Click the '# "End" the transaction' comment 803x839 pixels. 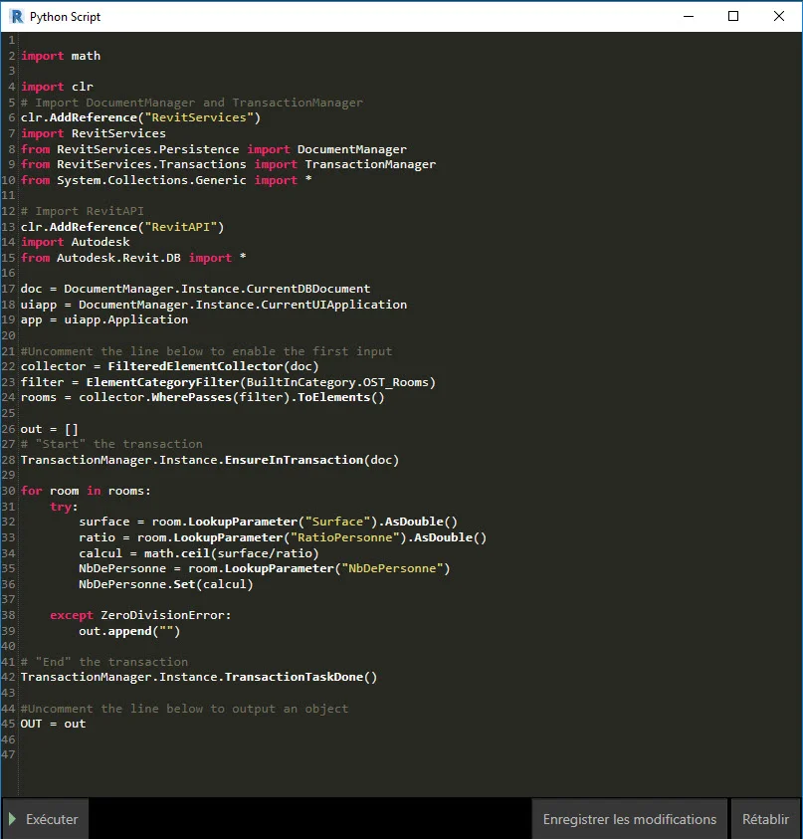[x=104, y=662]
